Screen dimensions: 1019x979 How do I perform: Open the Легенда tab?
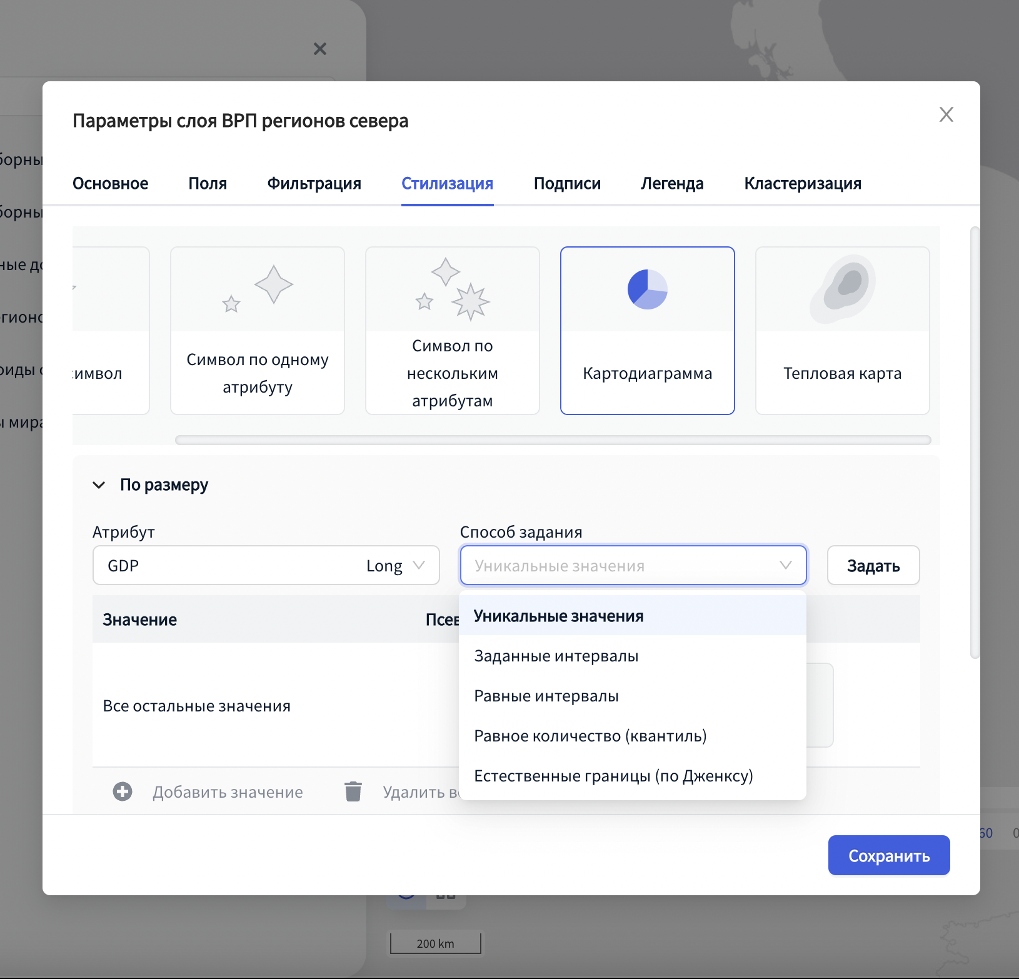pyautogui.click(x=672, y=183)
